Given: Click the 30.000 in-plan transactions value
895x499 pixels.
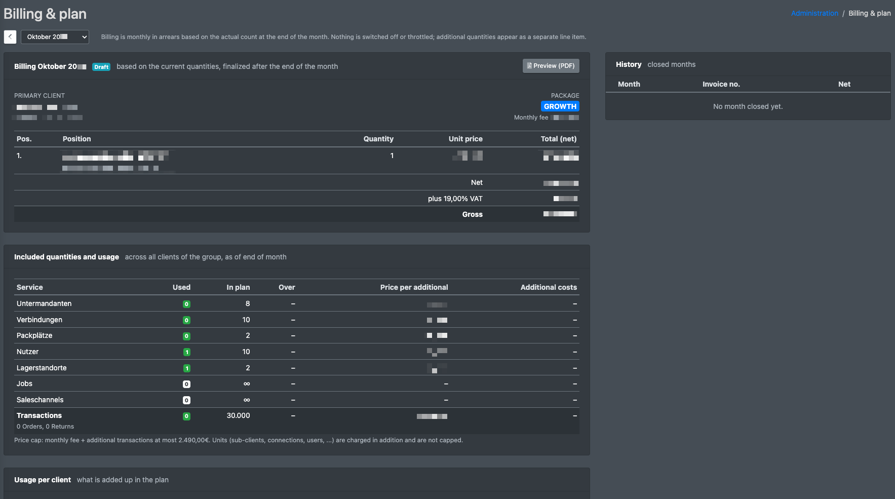Looking at the screenshot, I should tap(238, 415).
